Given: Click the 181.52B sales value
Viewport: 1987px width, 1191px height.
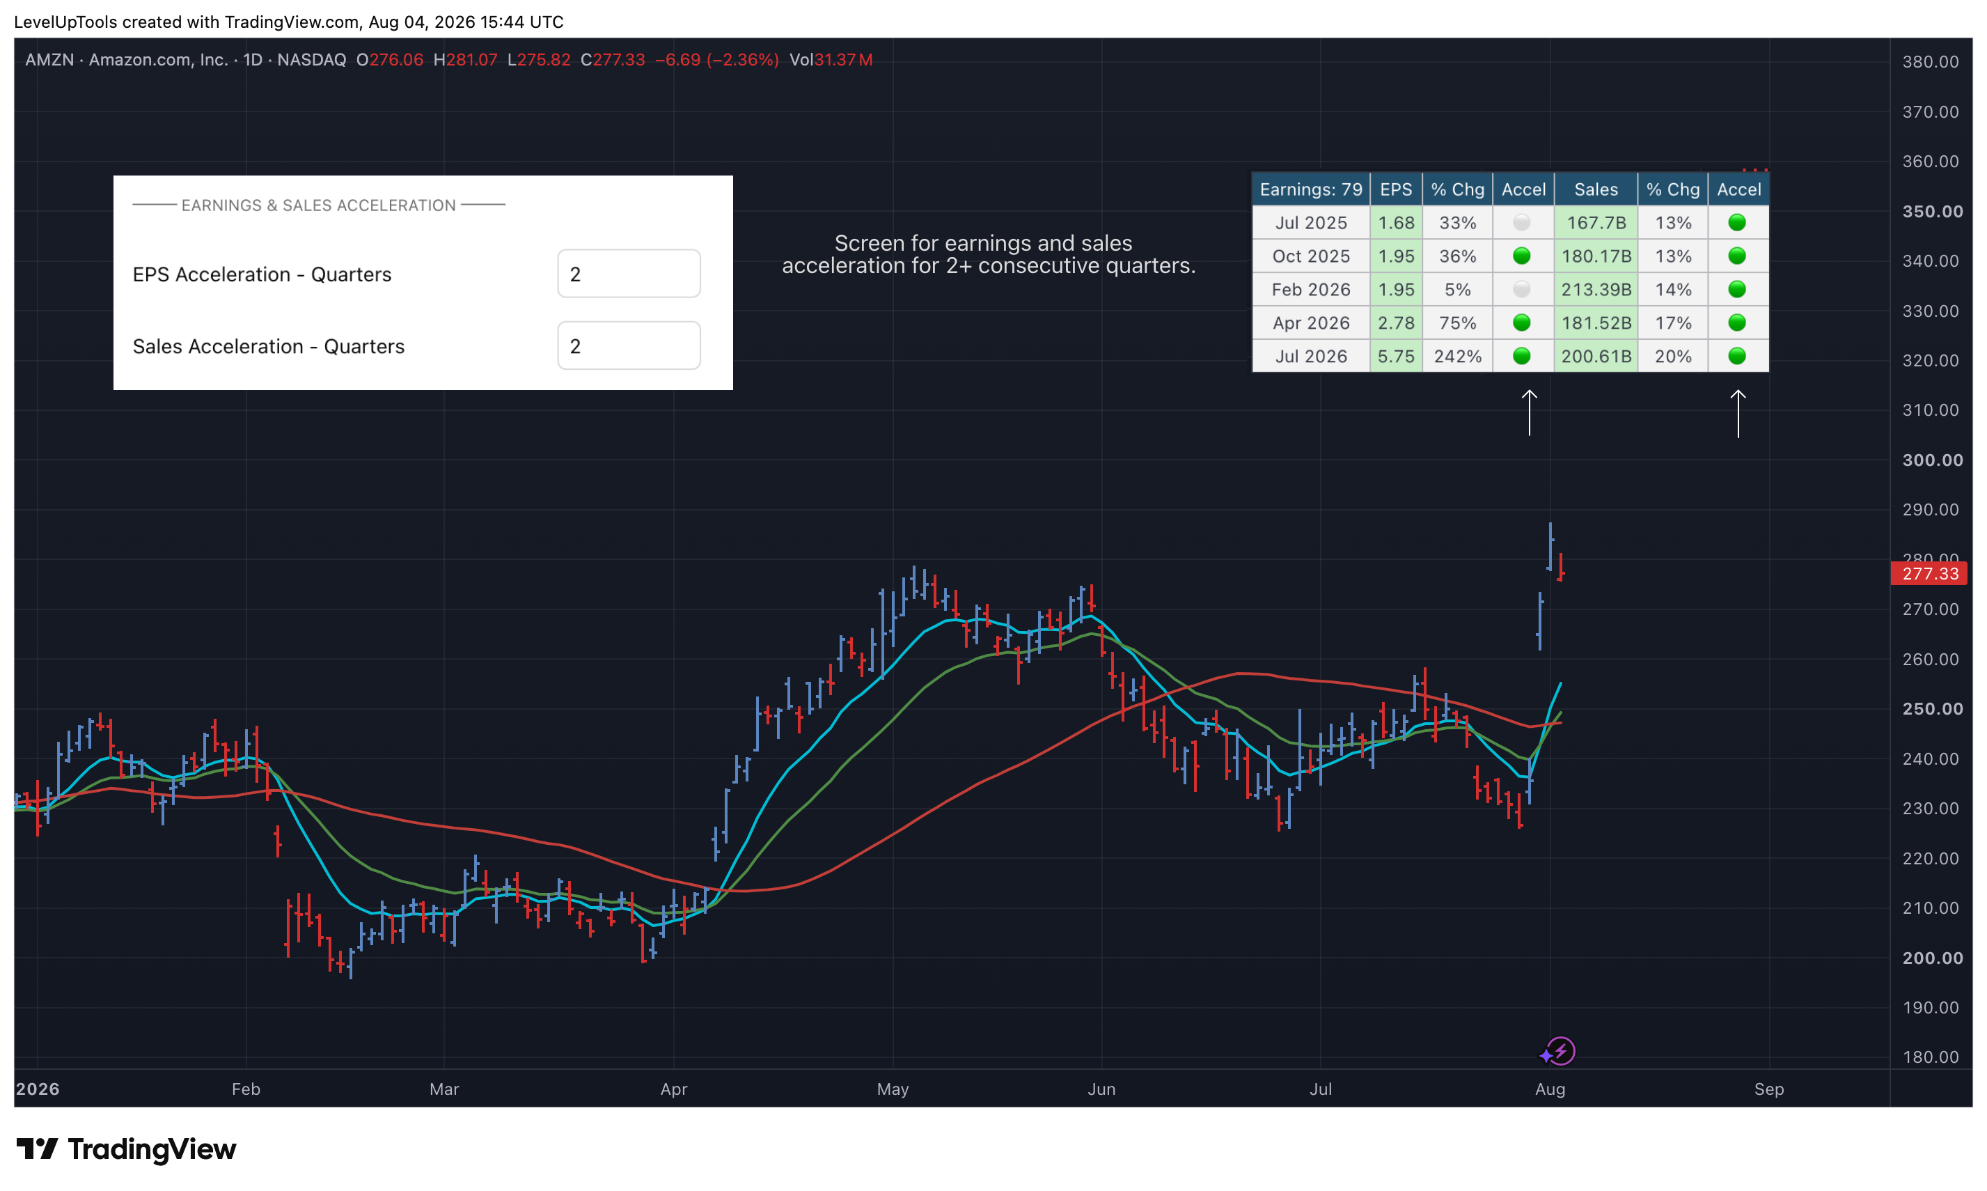Looking at the screenshot, I should click(1596, 322).
